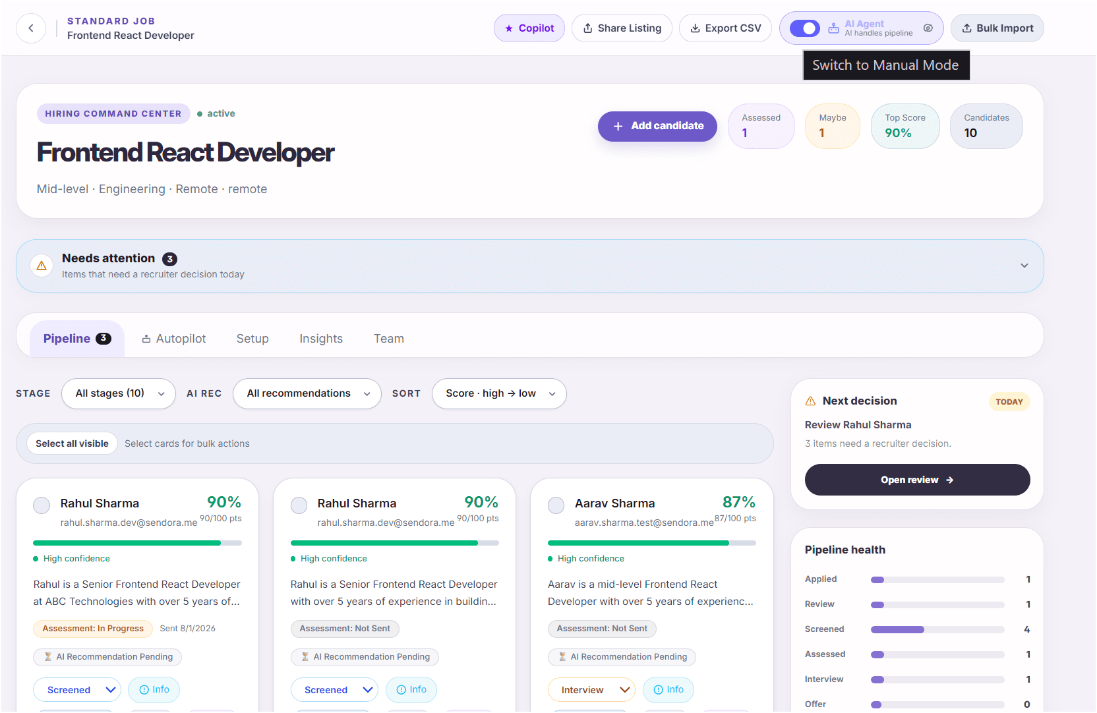Open Bulk Import

997,28
